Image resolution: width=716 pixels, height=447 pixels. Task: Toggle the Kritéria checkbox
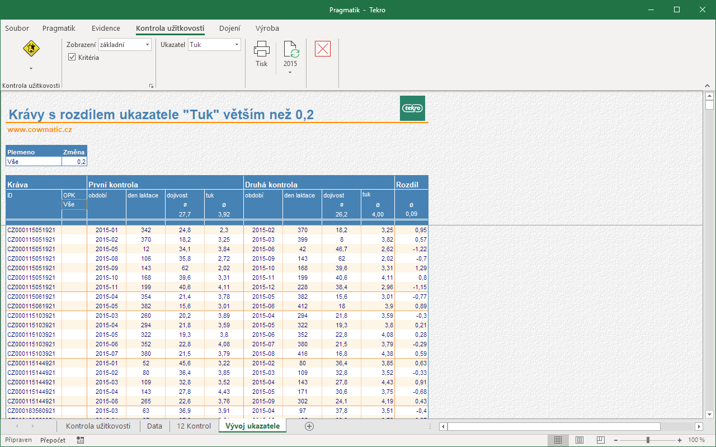[72, 57]
